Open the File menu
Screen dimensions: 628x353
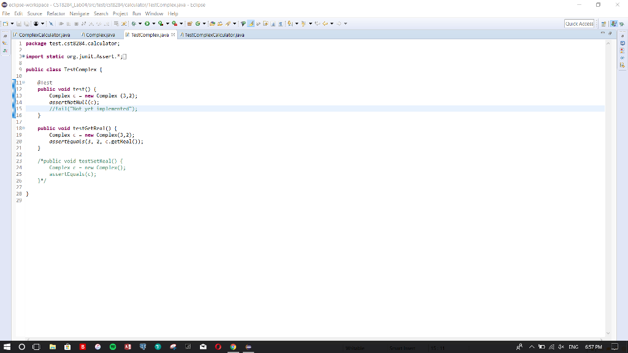tap(6, 13)
